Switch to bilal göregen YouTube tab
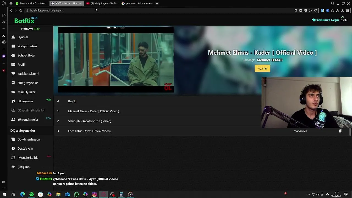Screen dimensions: 352x198 (102, 3)
